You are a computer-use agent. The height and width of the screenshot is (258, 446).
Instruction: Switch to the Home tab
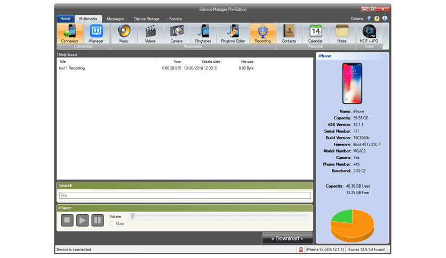pyautogui.click(x=66, y=19)
